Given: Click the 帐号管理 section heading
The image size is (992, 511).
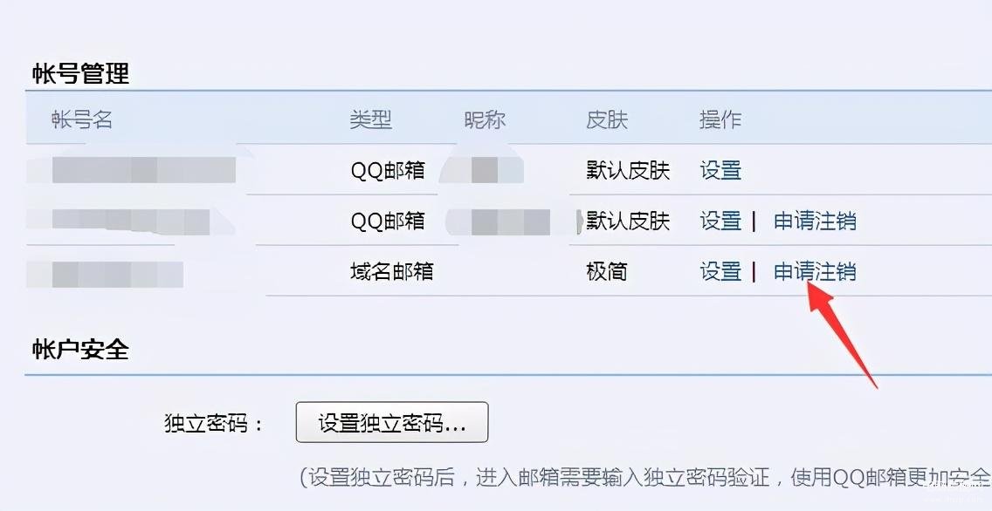Looking at the screenshot, I should click(81, 73).
